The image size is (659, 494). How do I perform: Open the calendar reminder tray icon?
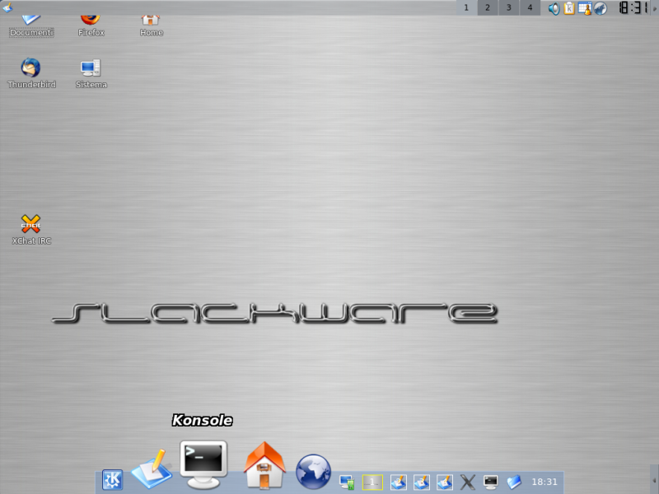pos(585,8)
